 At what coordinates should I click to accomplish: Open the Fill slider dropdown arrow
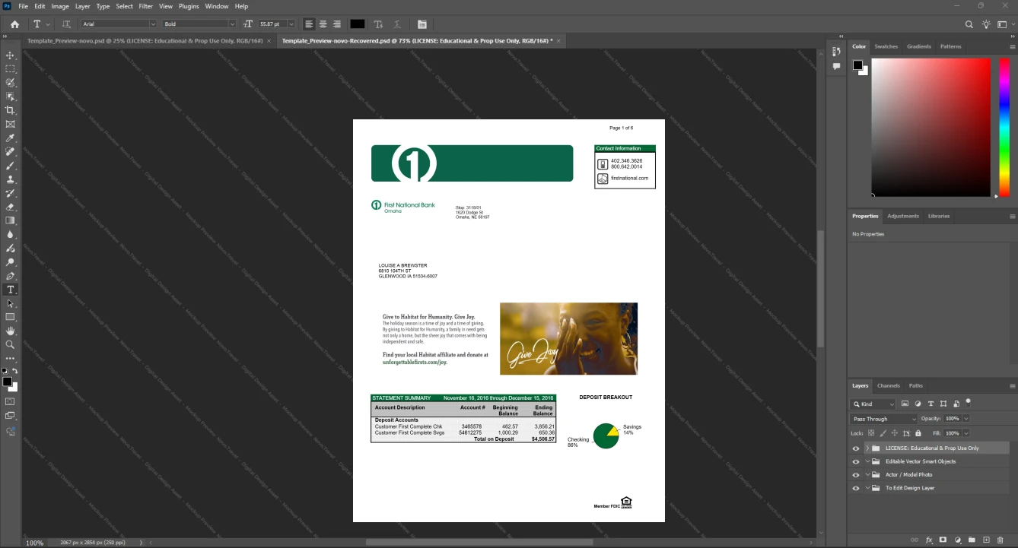tap(966, 433)
